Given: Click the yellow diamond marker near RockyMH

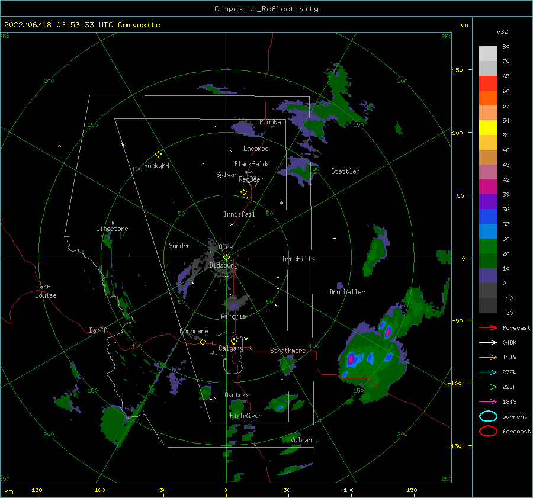Looking at the screenshot, I should pos(158,155).
